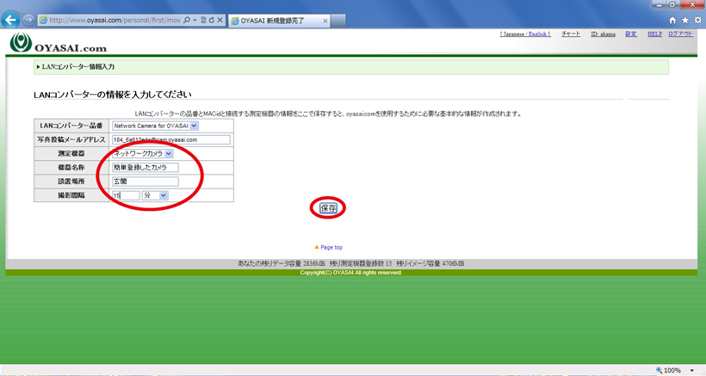Open the browser Home icon
706x376 pixels.
tap(672, 21)
